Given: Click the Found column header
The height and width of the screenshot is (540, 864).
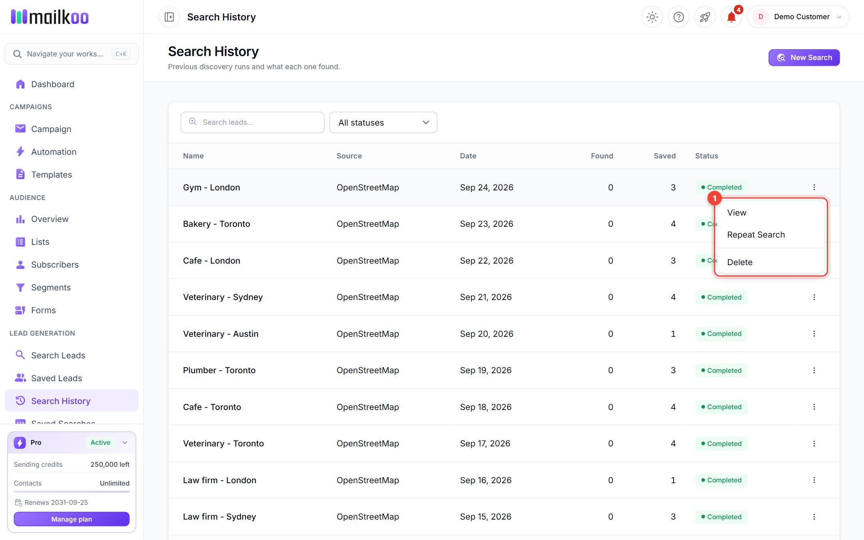Looking at the screenshot, I should point(602,156).
